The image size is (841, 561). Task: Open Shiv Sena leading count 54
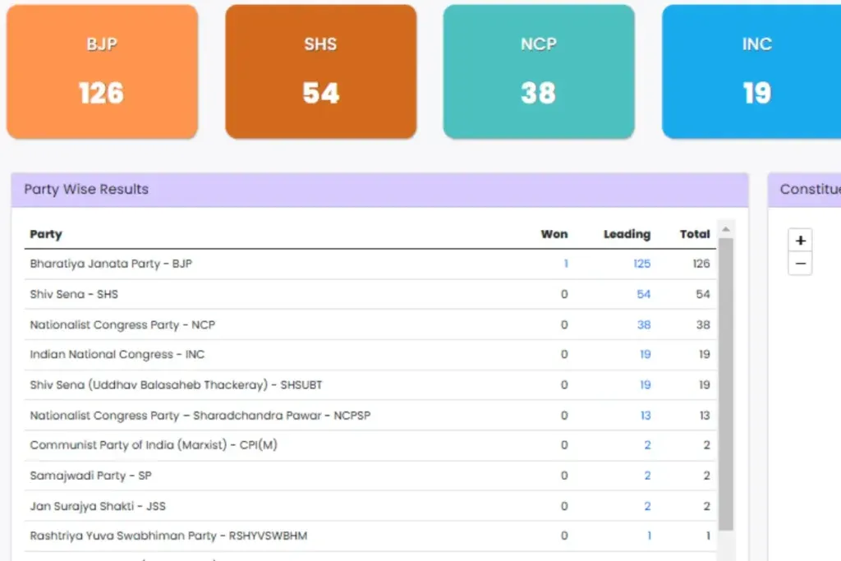click(644, 294)
